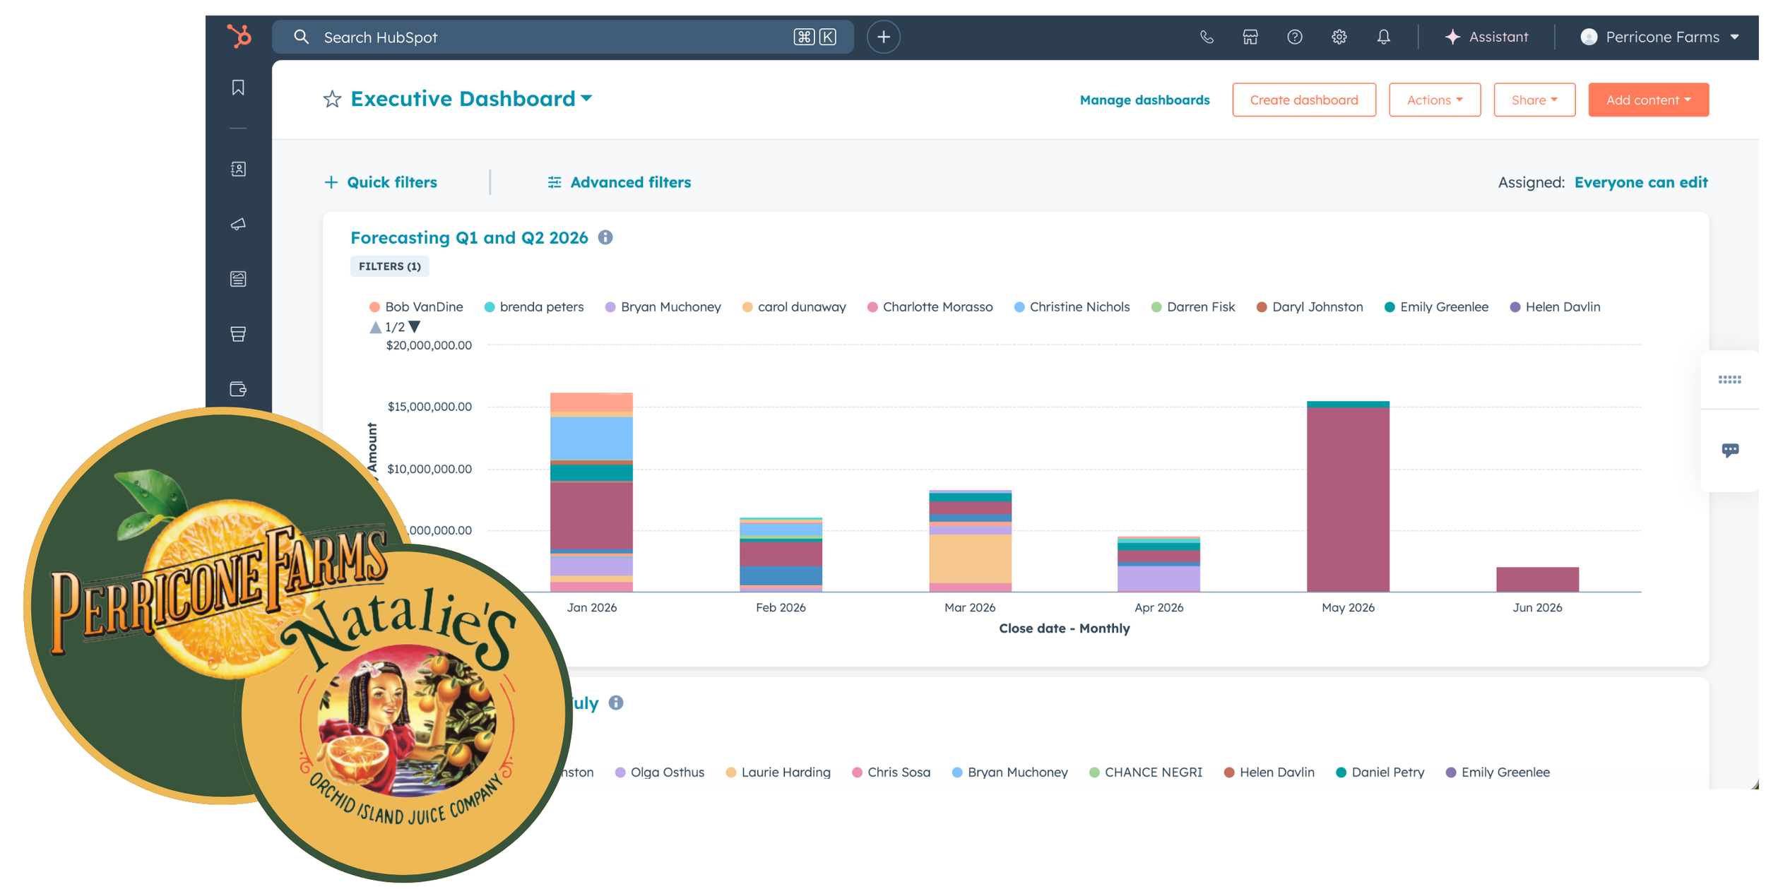1766x889 pixels.
Task: Open the Actions dropdown
Action: pyautogui.click(x=1434, y=100)
